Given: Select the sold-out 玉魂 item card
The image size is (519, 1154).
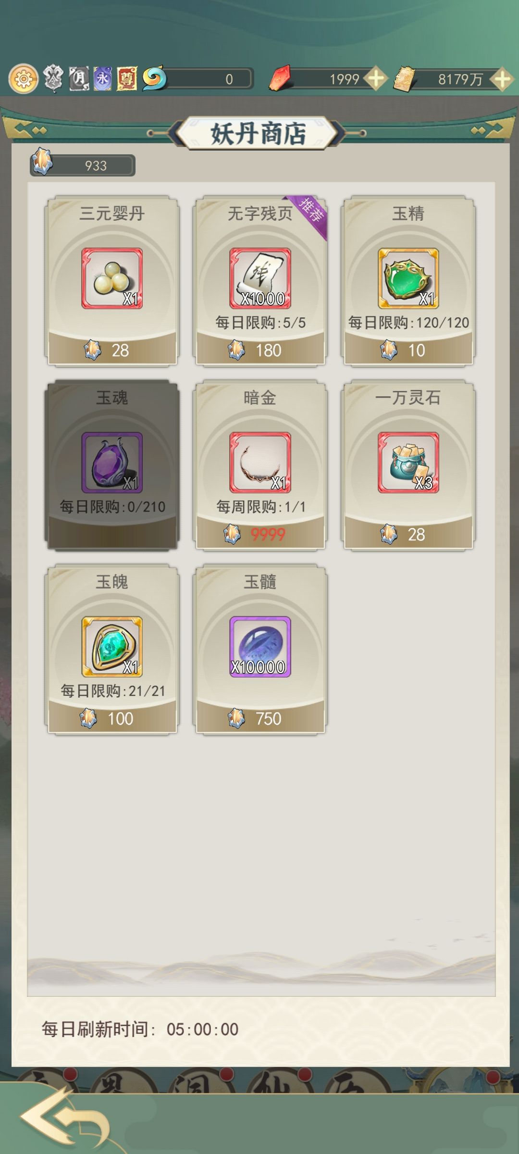Looking at the screenshot, I should pyautogui.click(x=112, y=465).
